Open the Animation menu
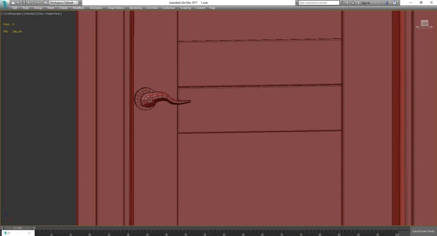 (x=96, y=8)
